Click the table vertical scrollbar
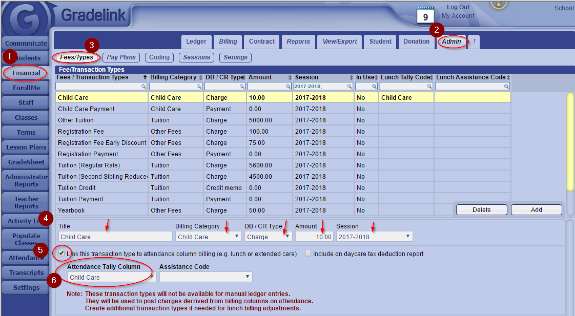Screen dimensions: 575x316 [570, 141]
